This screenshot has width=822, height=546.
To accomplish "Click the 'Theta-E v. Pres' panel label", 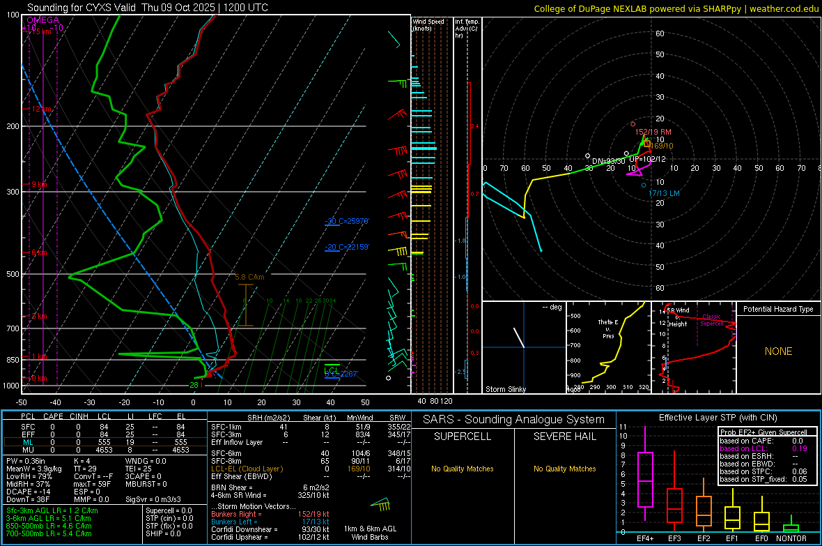I will click(608, 328).
